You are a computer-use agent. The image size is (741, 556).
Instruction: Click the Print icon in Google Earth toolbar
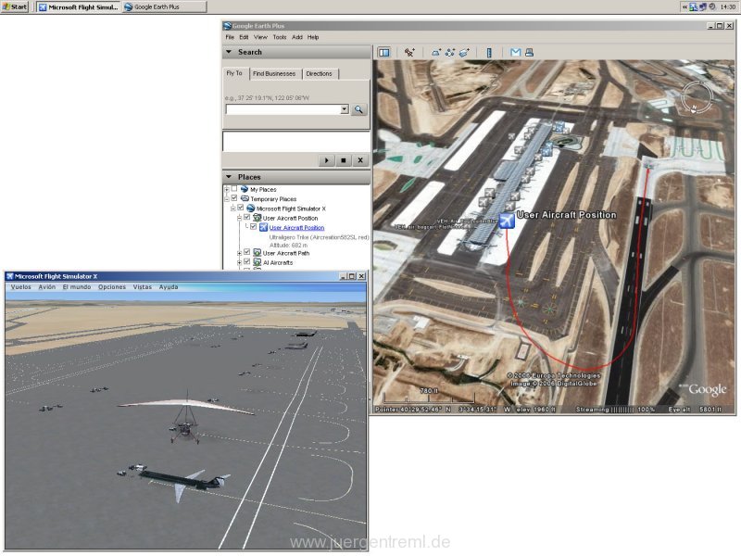click(x=529, y=53)
